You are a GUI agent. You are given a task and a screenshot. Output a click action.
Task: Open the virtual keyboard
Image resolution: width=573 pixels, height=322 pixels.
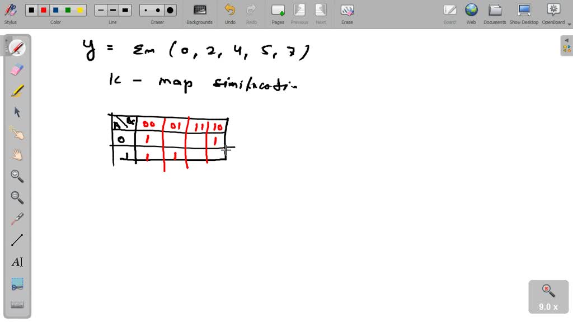pos(17,304)
